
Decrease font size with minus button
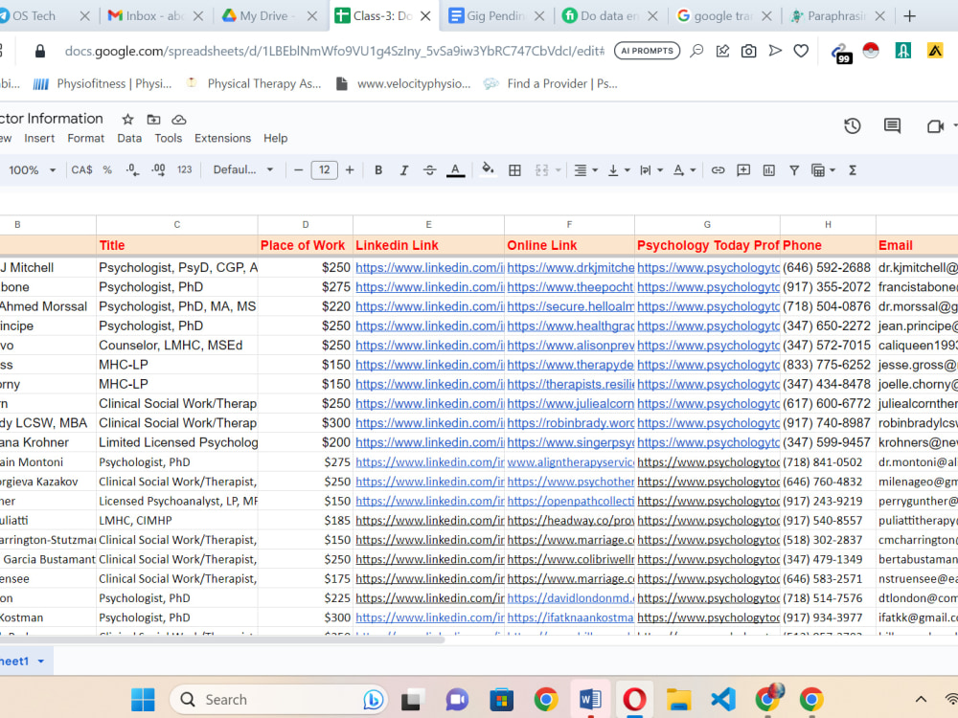tap(298, 170)
